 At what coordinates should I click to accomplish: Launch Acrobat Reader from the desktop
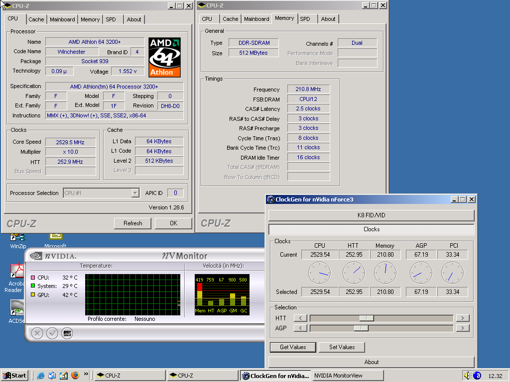(15, 278)
